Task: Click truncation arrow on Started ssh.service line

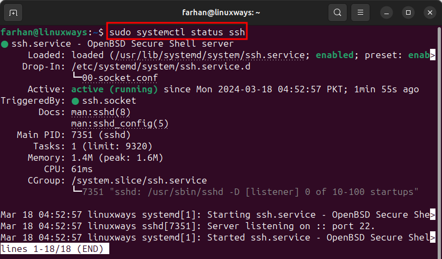Action: [x=433, y=238]
